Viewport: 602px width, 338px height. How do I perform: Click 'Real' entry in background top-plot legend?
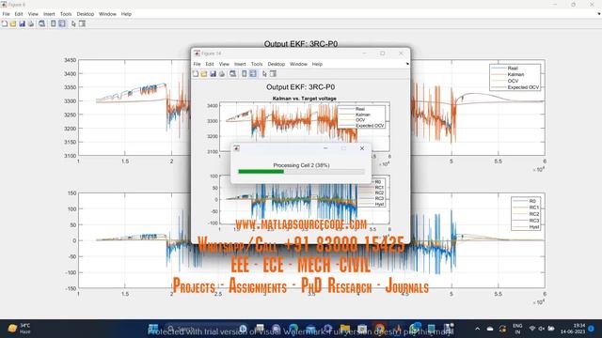click(513, 69)
